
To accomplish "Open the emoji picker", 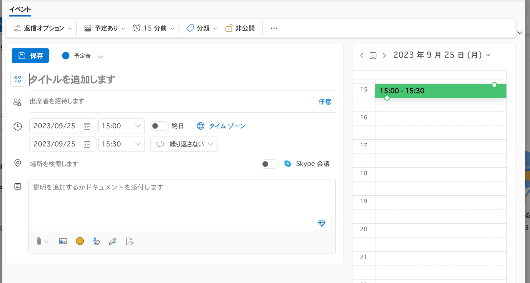I will click(80, 241).
